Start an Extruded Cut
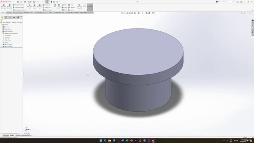 tap(29, 6)
